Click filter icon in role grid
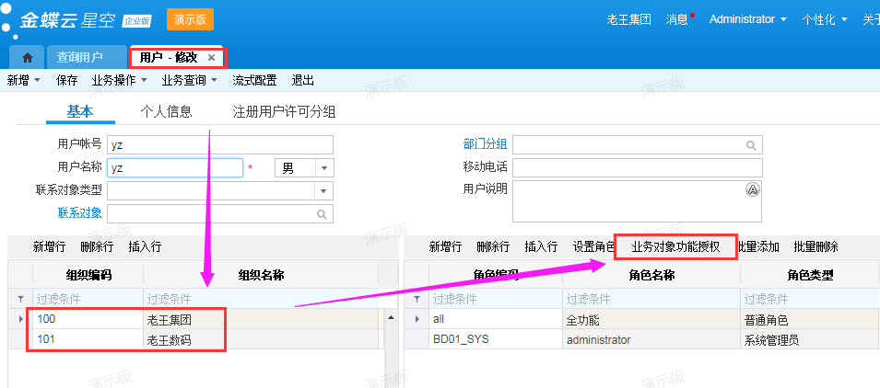This screenshot has height=388, width=880. (417, 300)
